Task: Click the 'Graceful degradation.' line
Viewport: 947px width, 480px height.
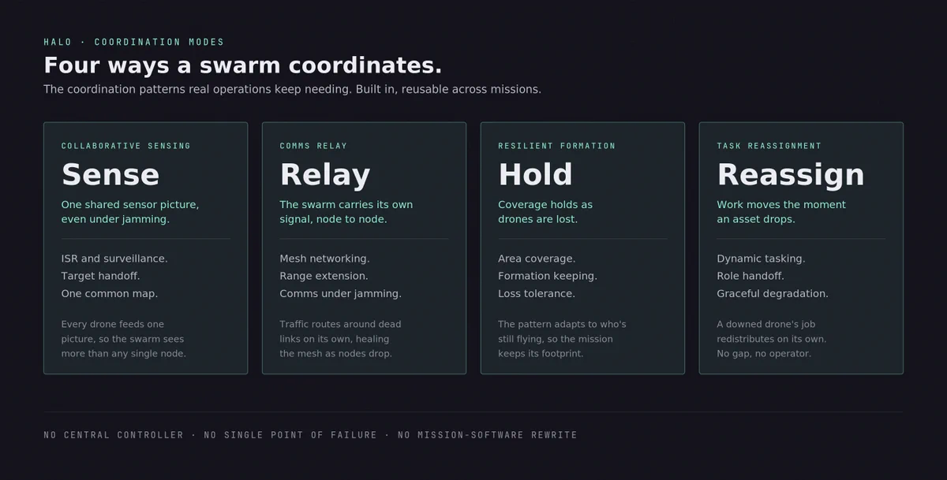Action: point(773,293)
